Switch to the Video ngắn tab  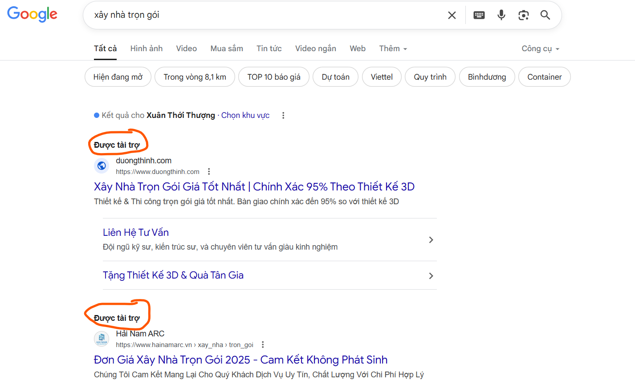[x=316, y=48]
